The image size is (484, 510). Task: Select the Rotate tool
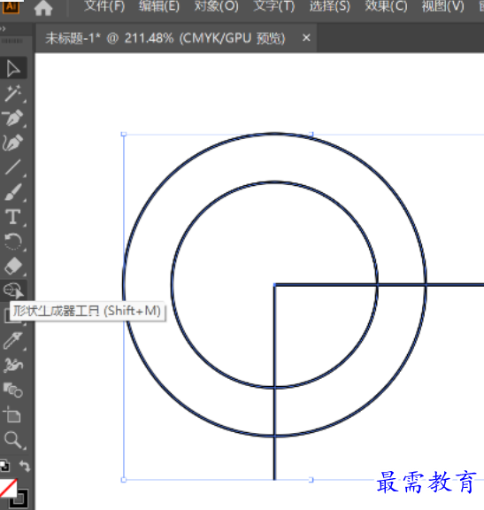coord(13,242)
